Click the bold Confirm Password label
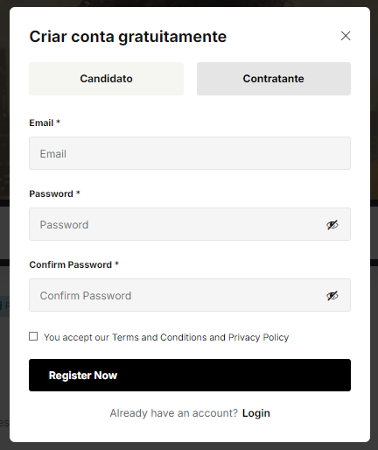The width and height of the screenshot is (378, 450). (x=70, y=264)
